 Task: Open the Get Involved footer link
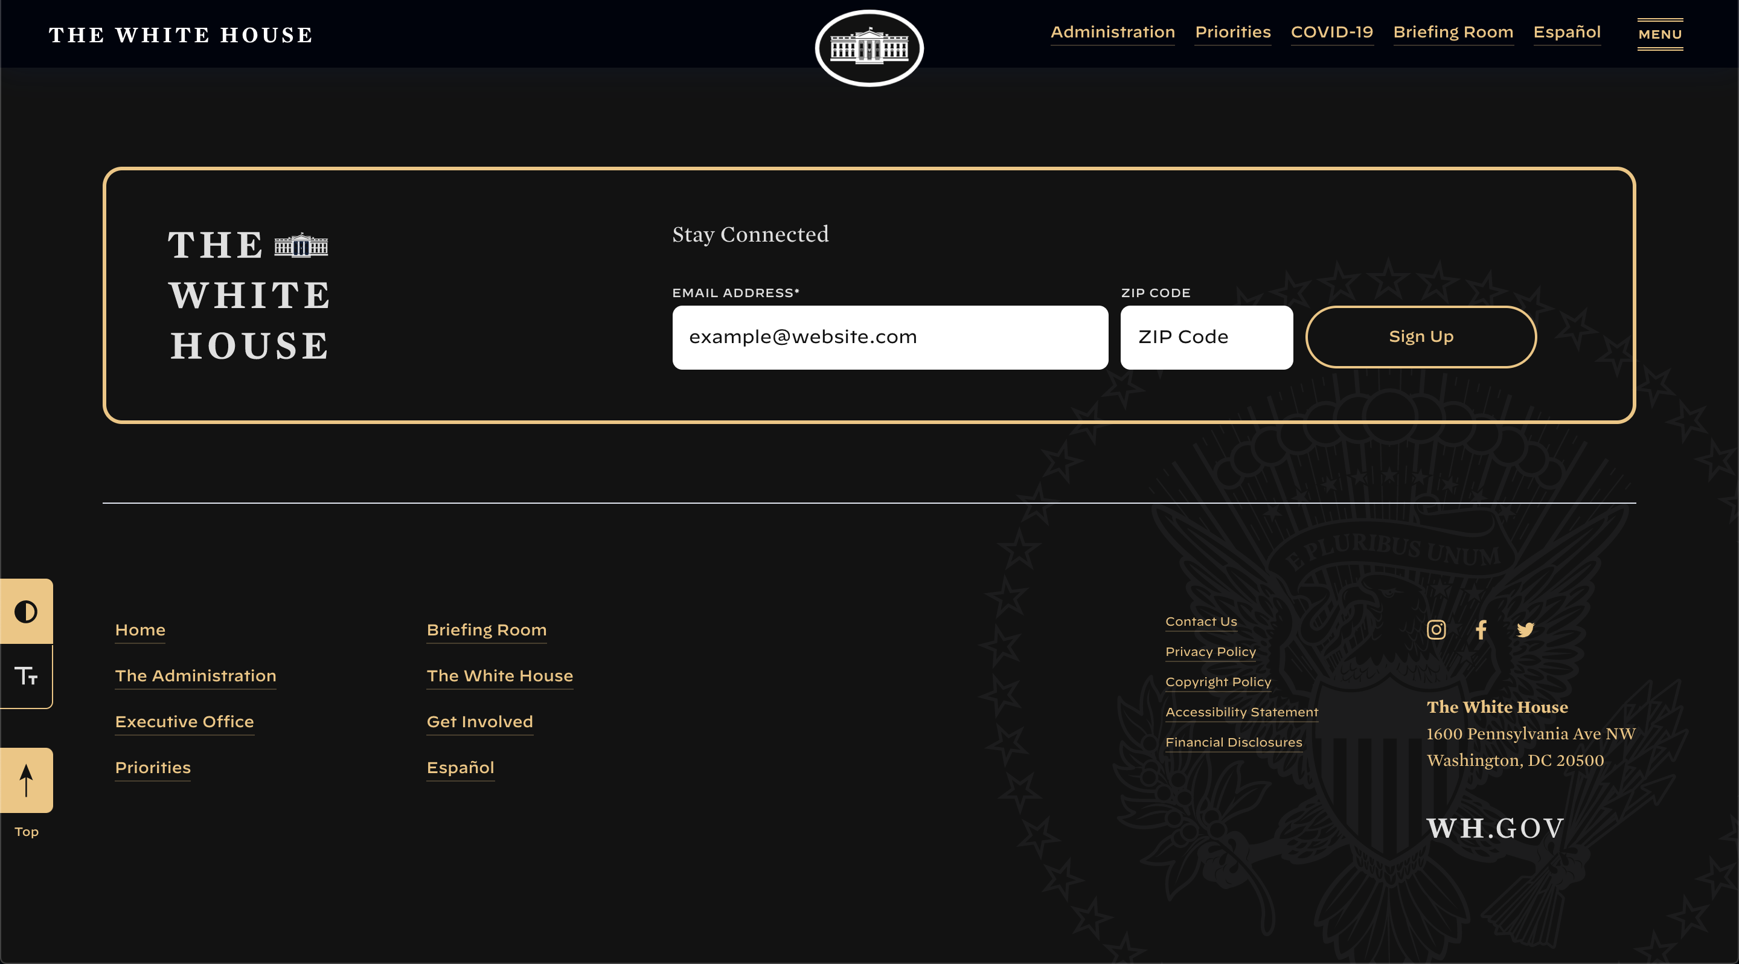(479, 721)
